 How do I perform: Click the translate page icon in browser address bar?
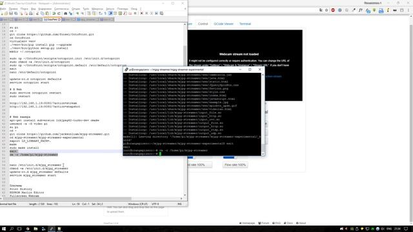(321, 10)
